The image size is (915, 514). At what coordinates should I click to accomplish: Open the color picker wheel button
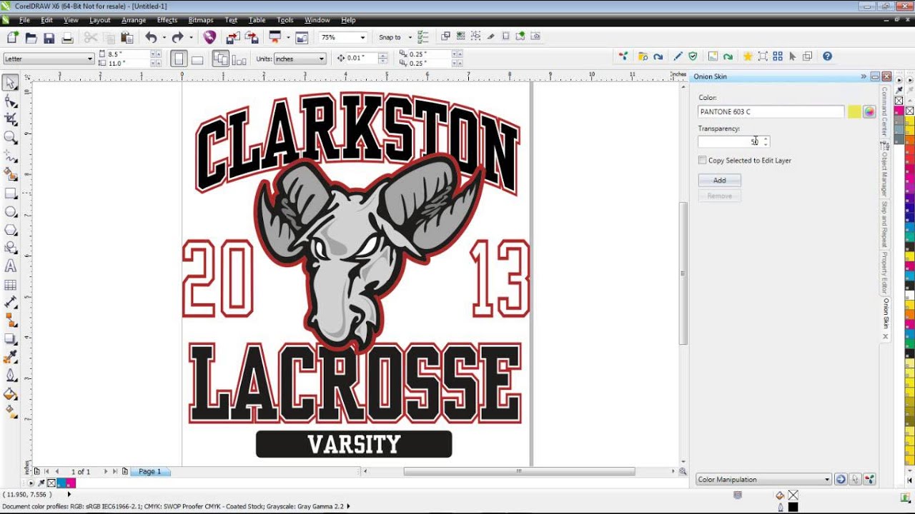click(869, 112)
